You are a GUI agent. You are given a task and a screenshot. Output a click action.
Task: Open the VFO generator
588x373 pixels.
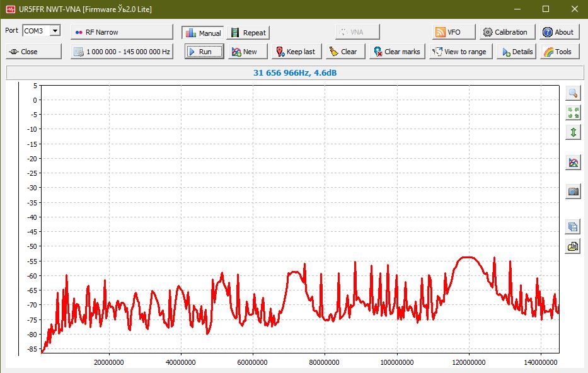(x=448, y=32)
